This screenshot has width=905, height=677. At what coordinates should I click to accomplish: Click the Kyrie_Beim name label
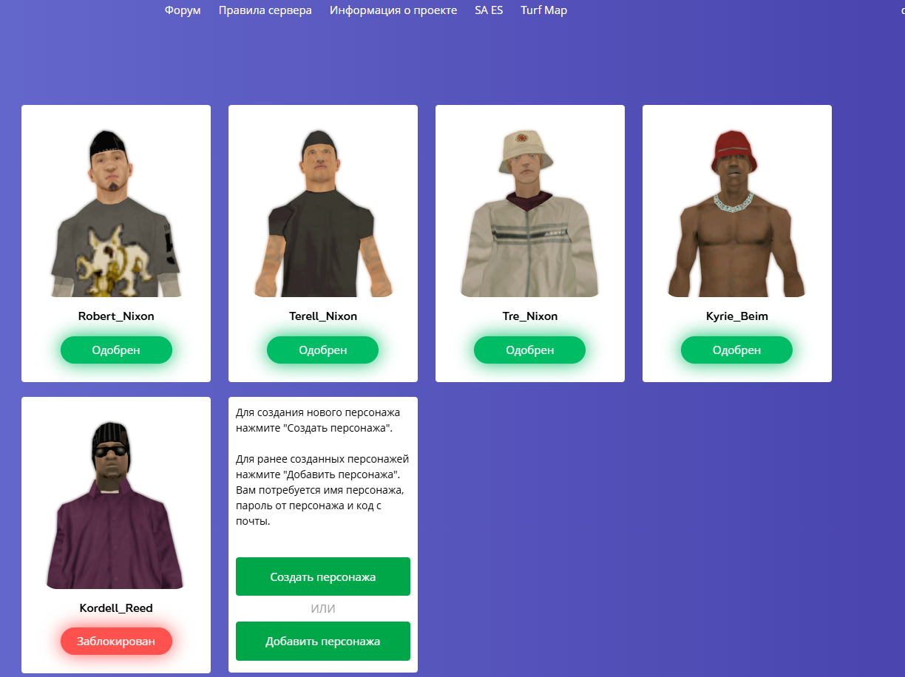click(x=737, y=316)
